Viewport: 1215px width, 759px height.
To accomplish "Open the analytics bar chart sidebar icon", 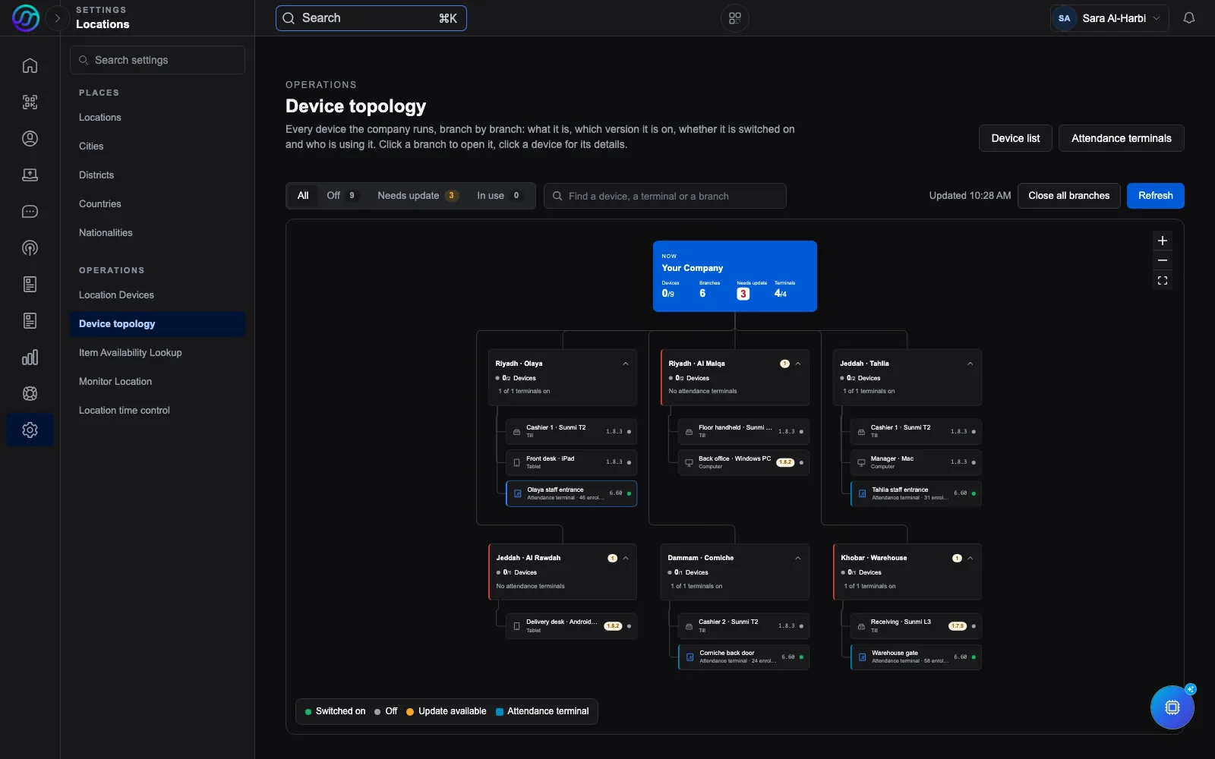I will click(x=30, y=357).
